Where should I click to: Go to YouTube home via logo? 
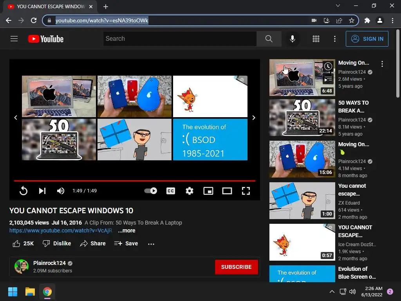[46, 39]
